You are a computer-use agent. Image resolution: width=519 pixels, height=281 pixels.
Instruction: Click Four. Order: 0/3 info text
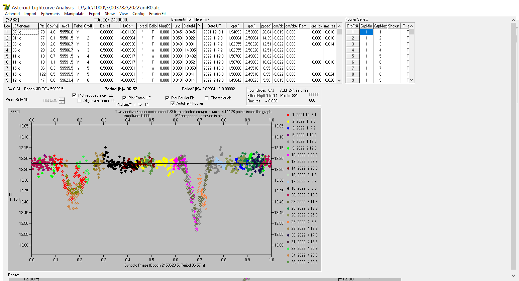(261, 90)
